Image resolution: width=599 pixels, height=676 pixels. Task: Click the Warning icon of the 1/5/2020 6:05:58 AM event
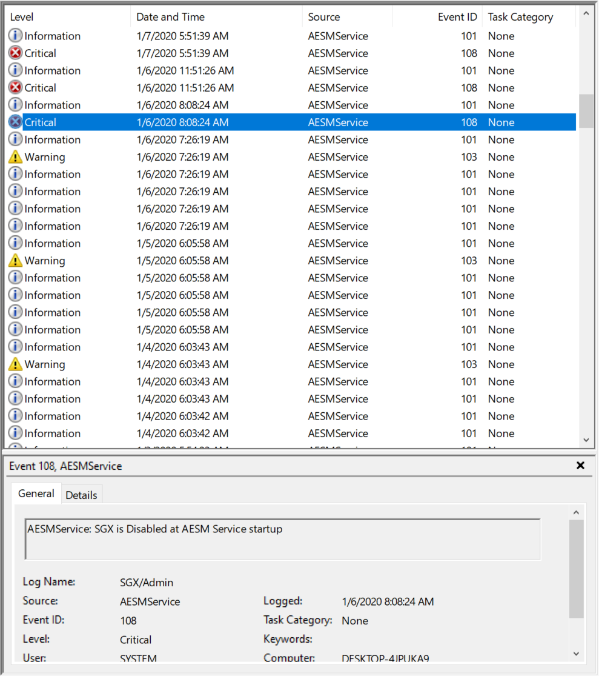coord(15,260)
